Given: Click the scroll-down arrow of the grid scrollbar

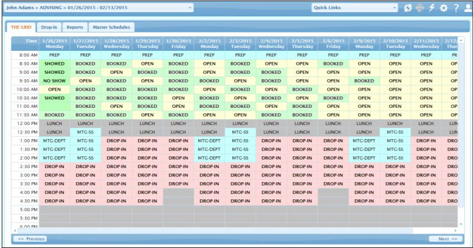Looking at the screenshot, I should pos(461,224).
